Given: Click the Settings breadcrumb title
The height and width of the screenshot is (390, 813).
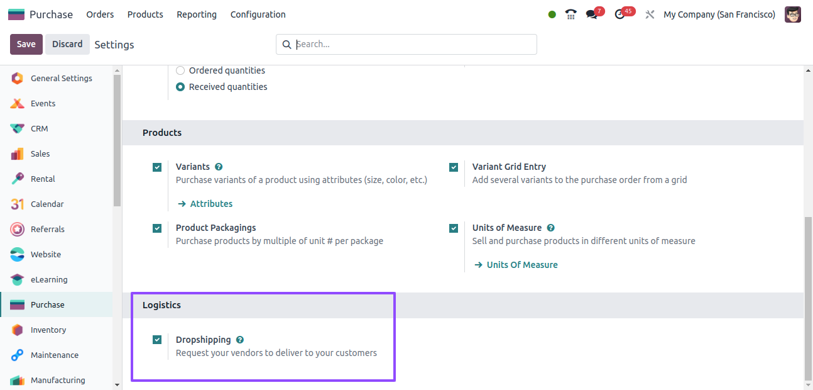Looking at the screenshot, I should tap(114, 45).
